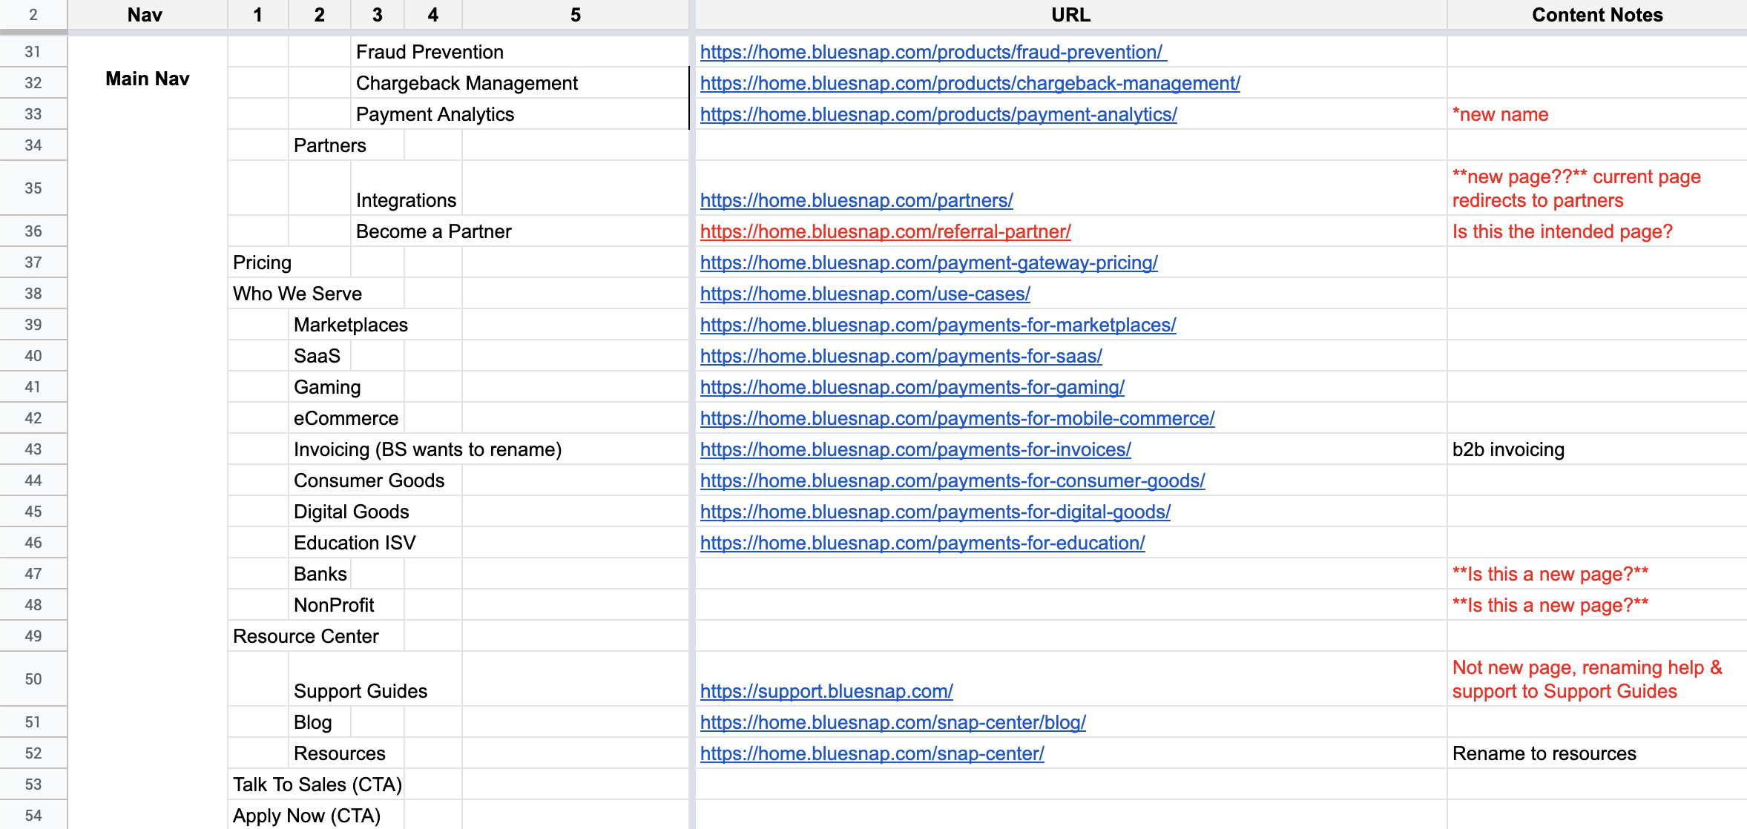Open the payments-for-consumer-goods URL link

click(x=953, y=480)
